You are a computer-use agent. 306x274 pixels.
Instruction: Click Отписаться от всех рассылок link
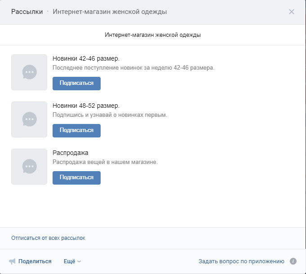(48, 238)
